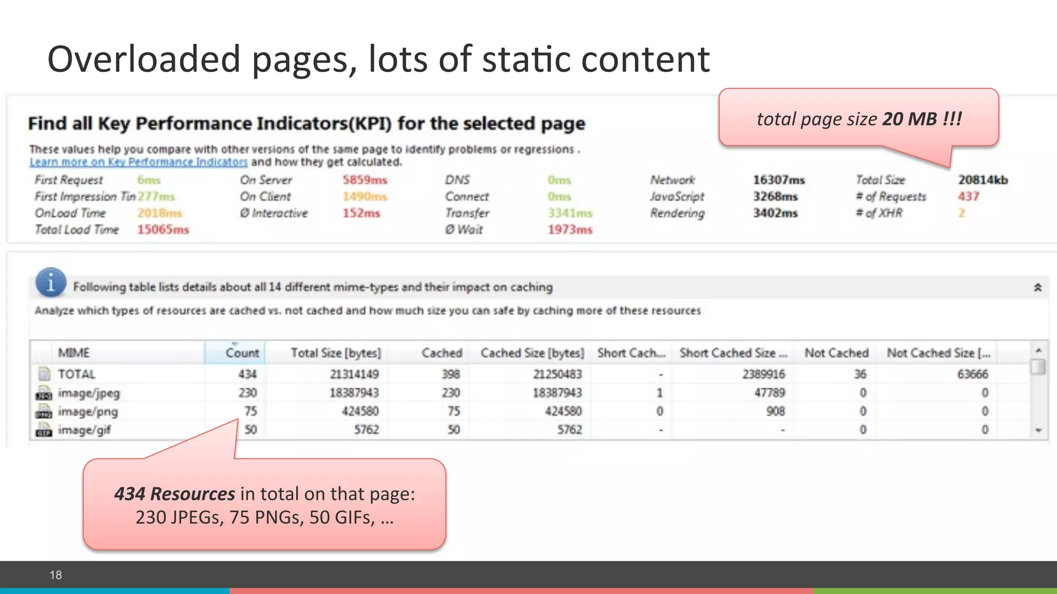This screenshot has width=1057, height=594.
Task: Click png total size 424580 in Total Size column
Action: [x=360, y=411]
